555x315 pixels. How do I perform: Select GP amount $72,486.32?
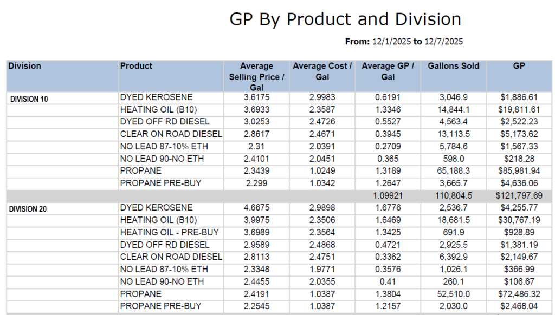[x=519, y=294]
